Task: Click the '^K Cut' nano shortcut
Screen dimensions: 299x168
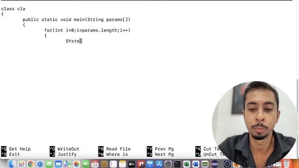Action: pyautogui.click(x=207, y=149)
